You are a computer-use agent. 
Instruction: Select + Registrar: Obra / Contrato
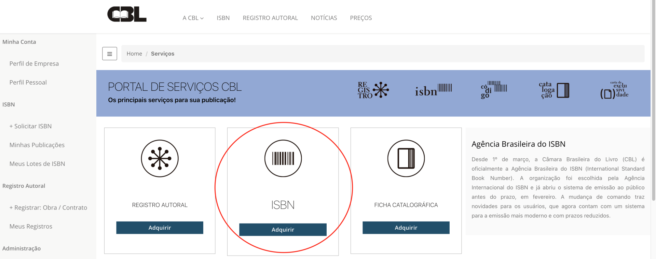[48, 207]
